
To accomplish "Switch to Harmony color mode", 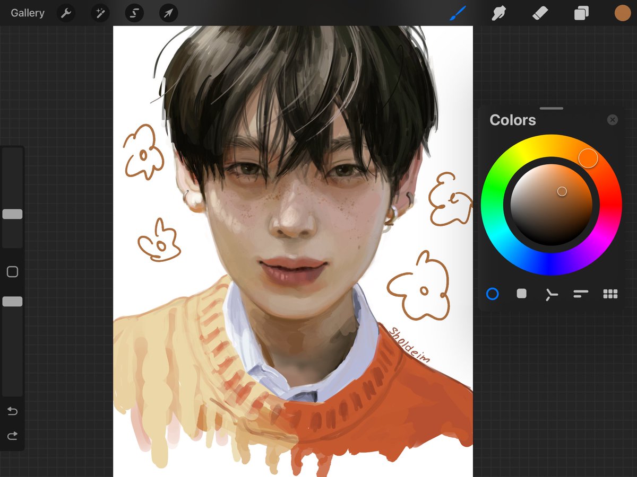I will pos(552,294).
